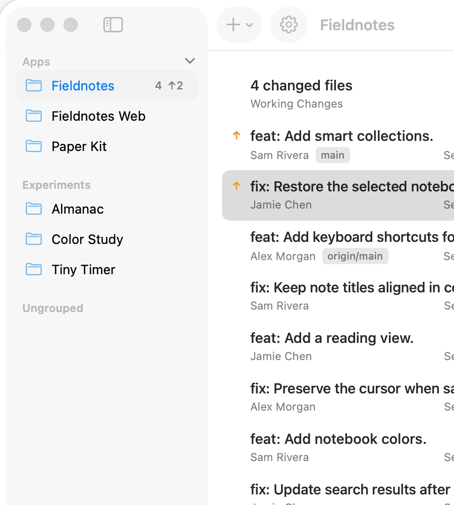This screenshot has height=505, width=454.
Task: Click the unpushed arrow on Restore commit
Action: click(x=237, y=186)
